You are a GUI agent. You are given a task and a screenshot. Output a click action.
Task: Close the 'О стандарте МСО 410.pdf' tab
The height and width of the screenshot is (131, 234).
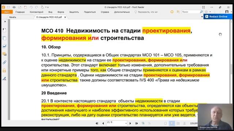tap(65, 17)
